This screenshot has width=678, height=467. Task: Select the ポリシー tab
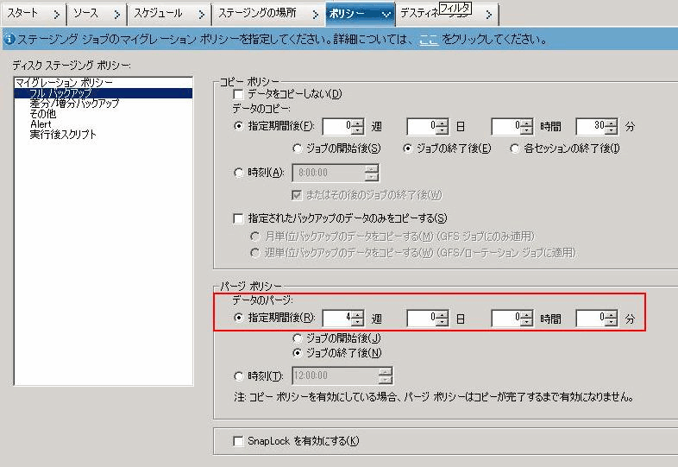(360, 14)
